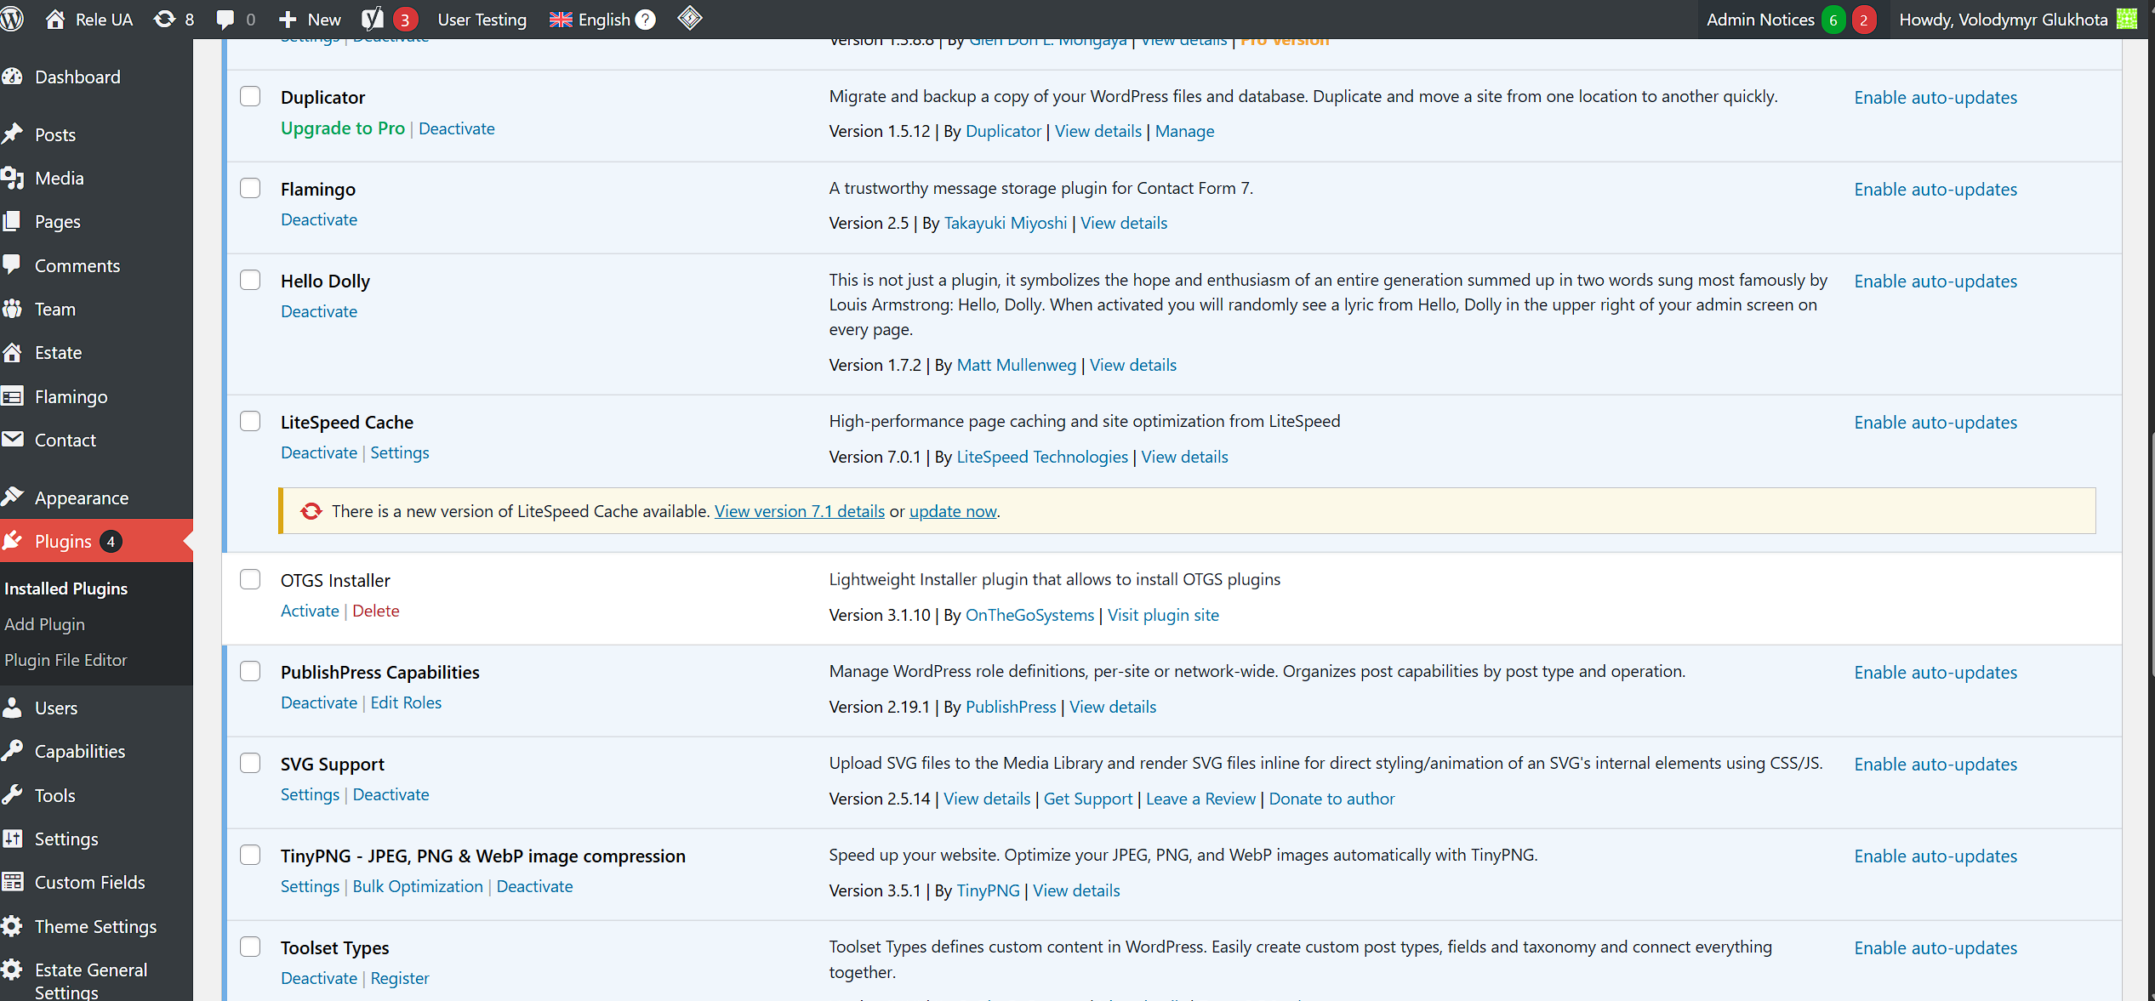2155x1001 pixels.
Task: Click the Theme Settings gear icon
Action: (x=12, y=926)
